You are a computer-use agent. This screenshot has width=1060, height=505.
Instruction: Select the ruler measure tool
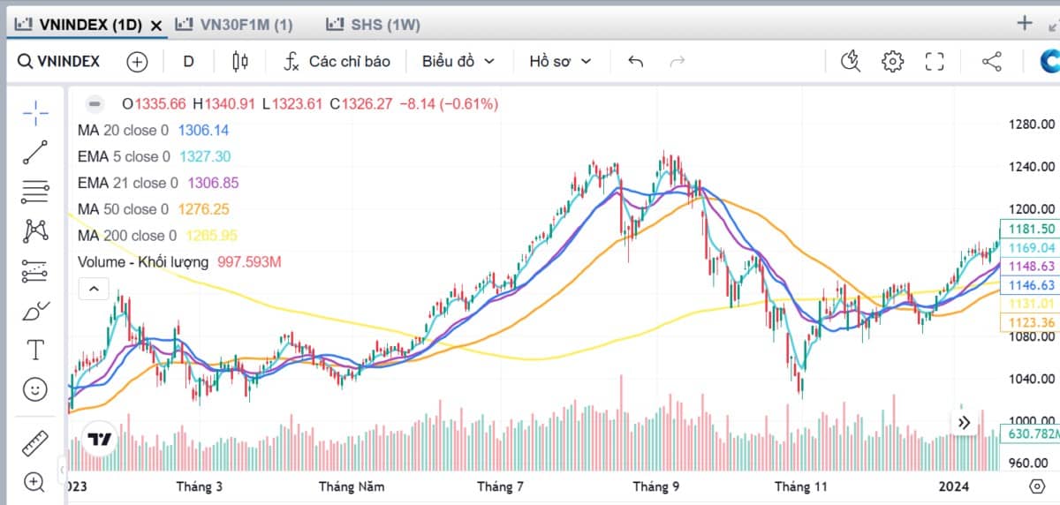click(x=35, y=442)
